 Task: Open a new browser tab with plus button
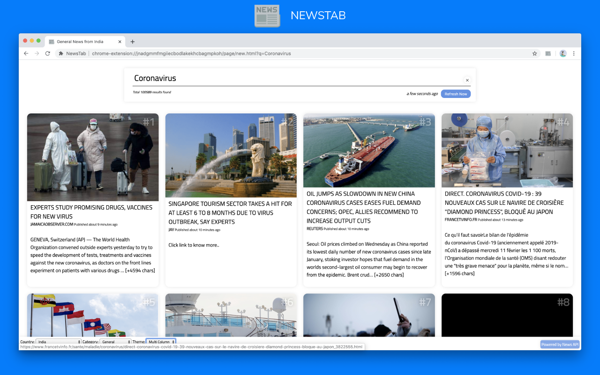(132, 41)
